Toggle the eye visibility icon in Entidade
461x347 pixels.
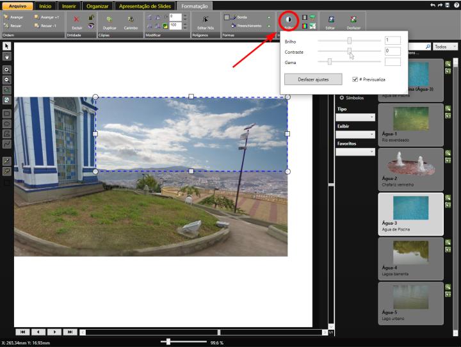(92, 26)
